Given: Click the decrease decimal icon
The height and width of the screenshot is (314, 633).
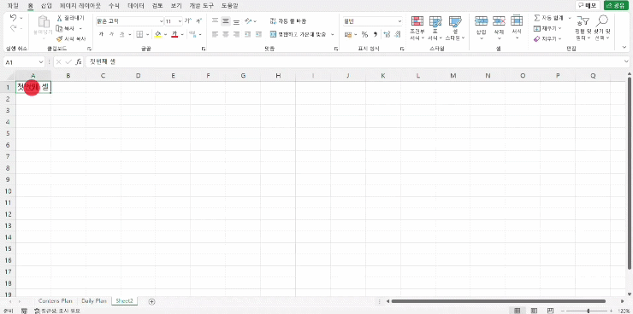Looking at the screenshot, I should [x=397, y=35].
